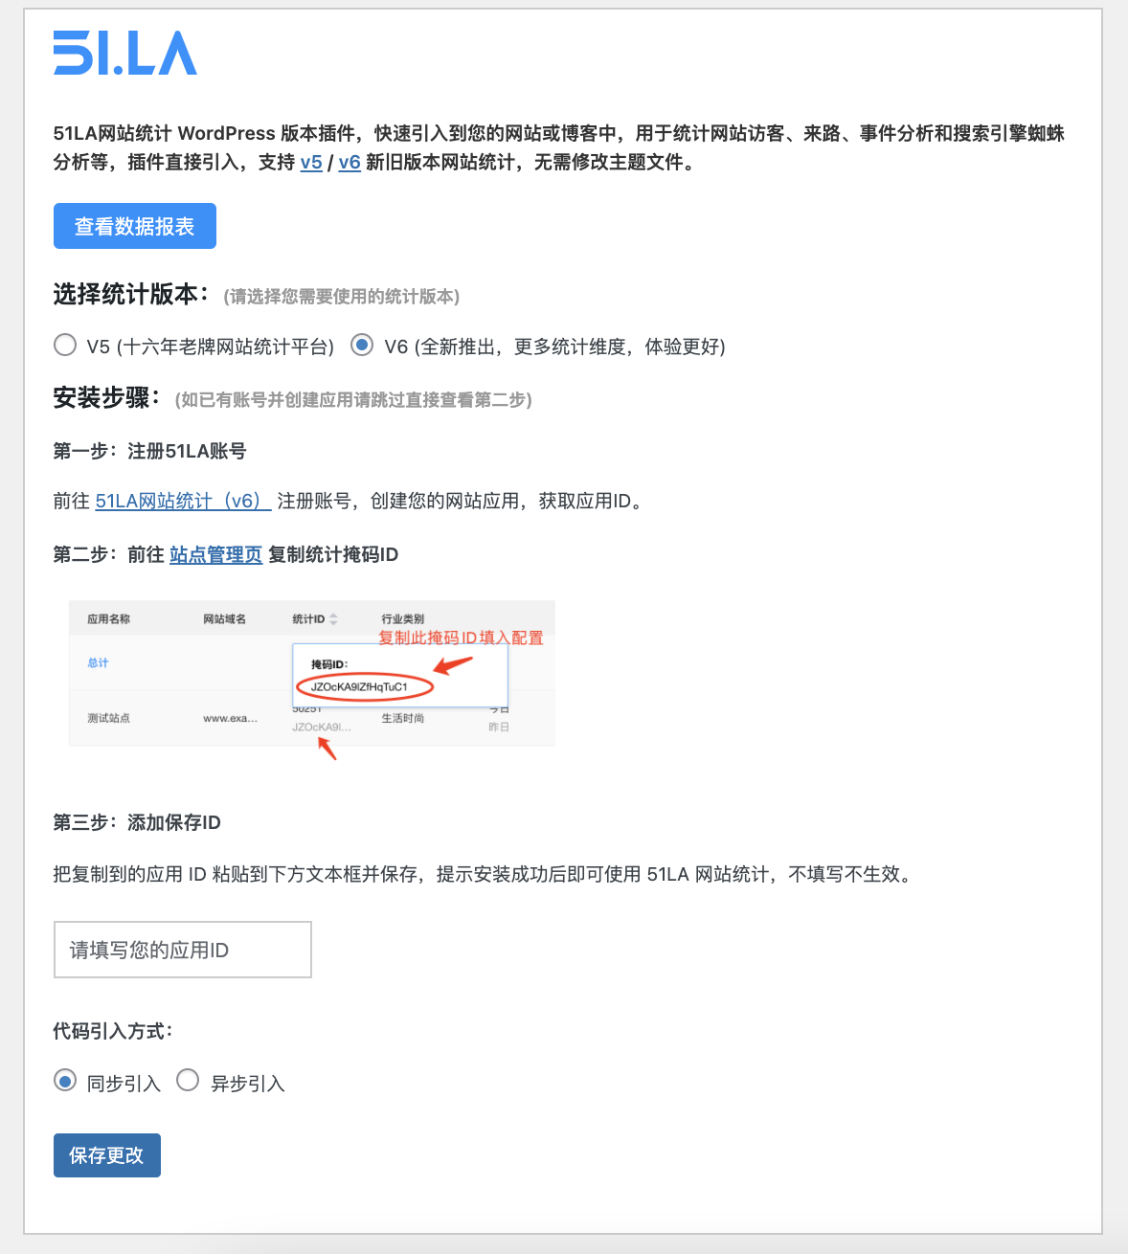The height and width of the screenshot is (1254, 1128).
Task: Click the 代码引入方式 label
Action: (113, 1031)
